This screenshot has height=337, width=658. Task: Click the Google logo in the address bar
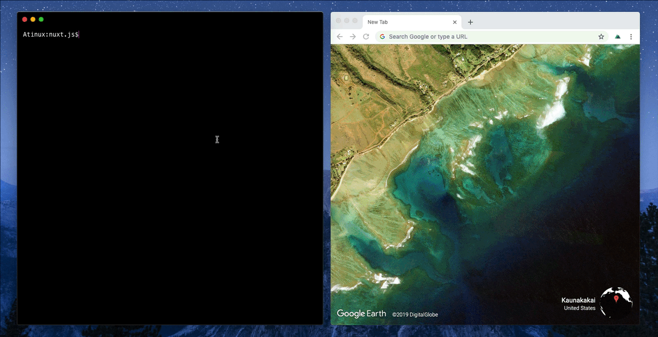click(x=383, y=37)
